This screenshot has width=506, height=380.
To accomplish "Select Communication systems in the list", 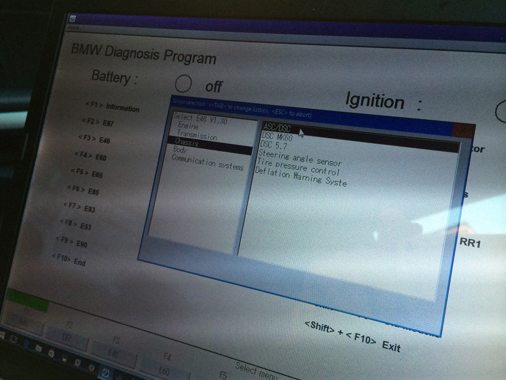I will [x=207, y=162].
